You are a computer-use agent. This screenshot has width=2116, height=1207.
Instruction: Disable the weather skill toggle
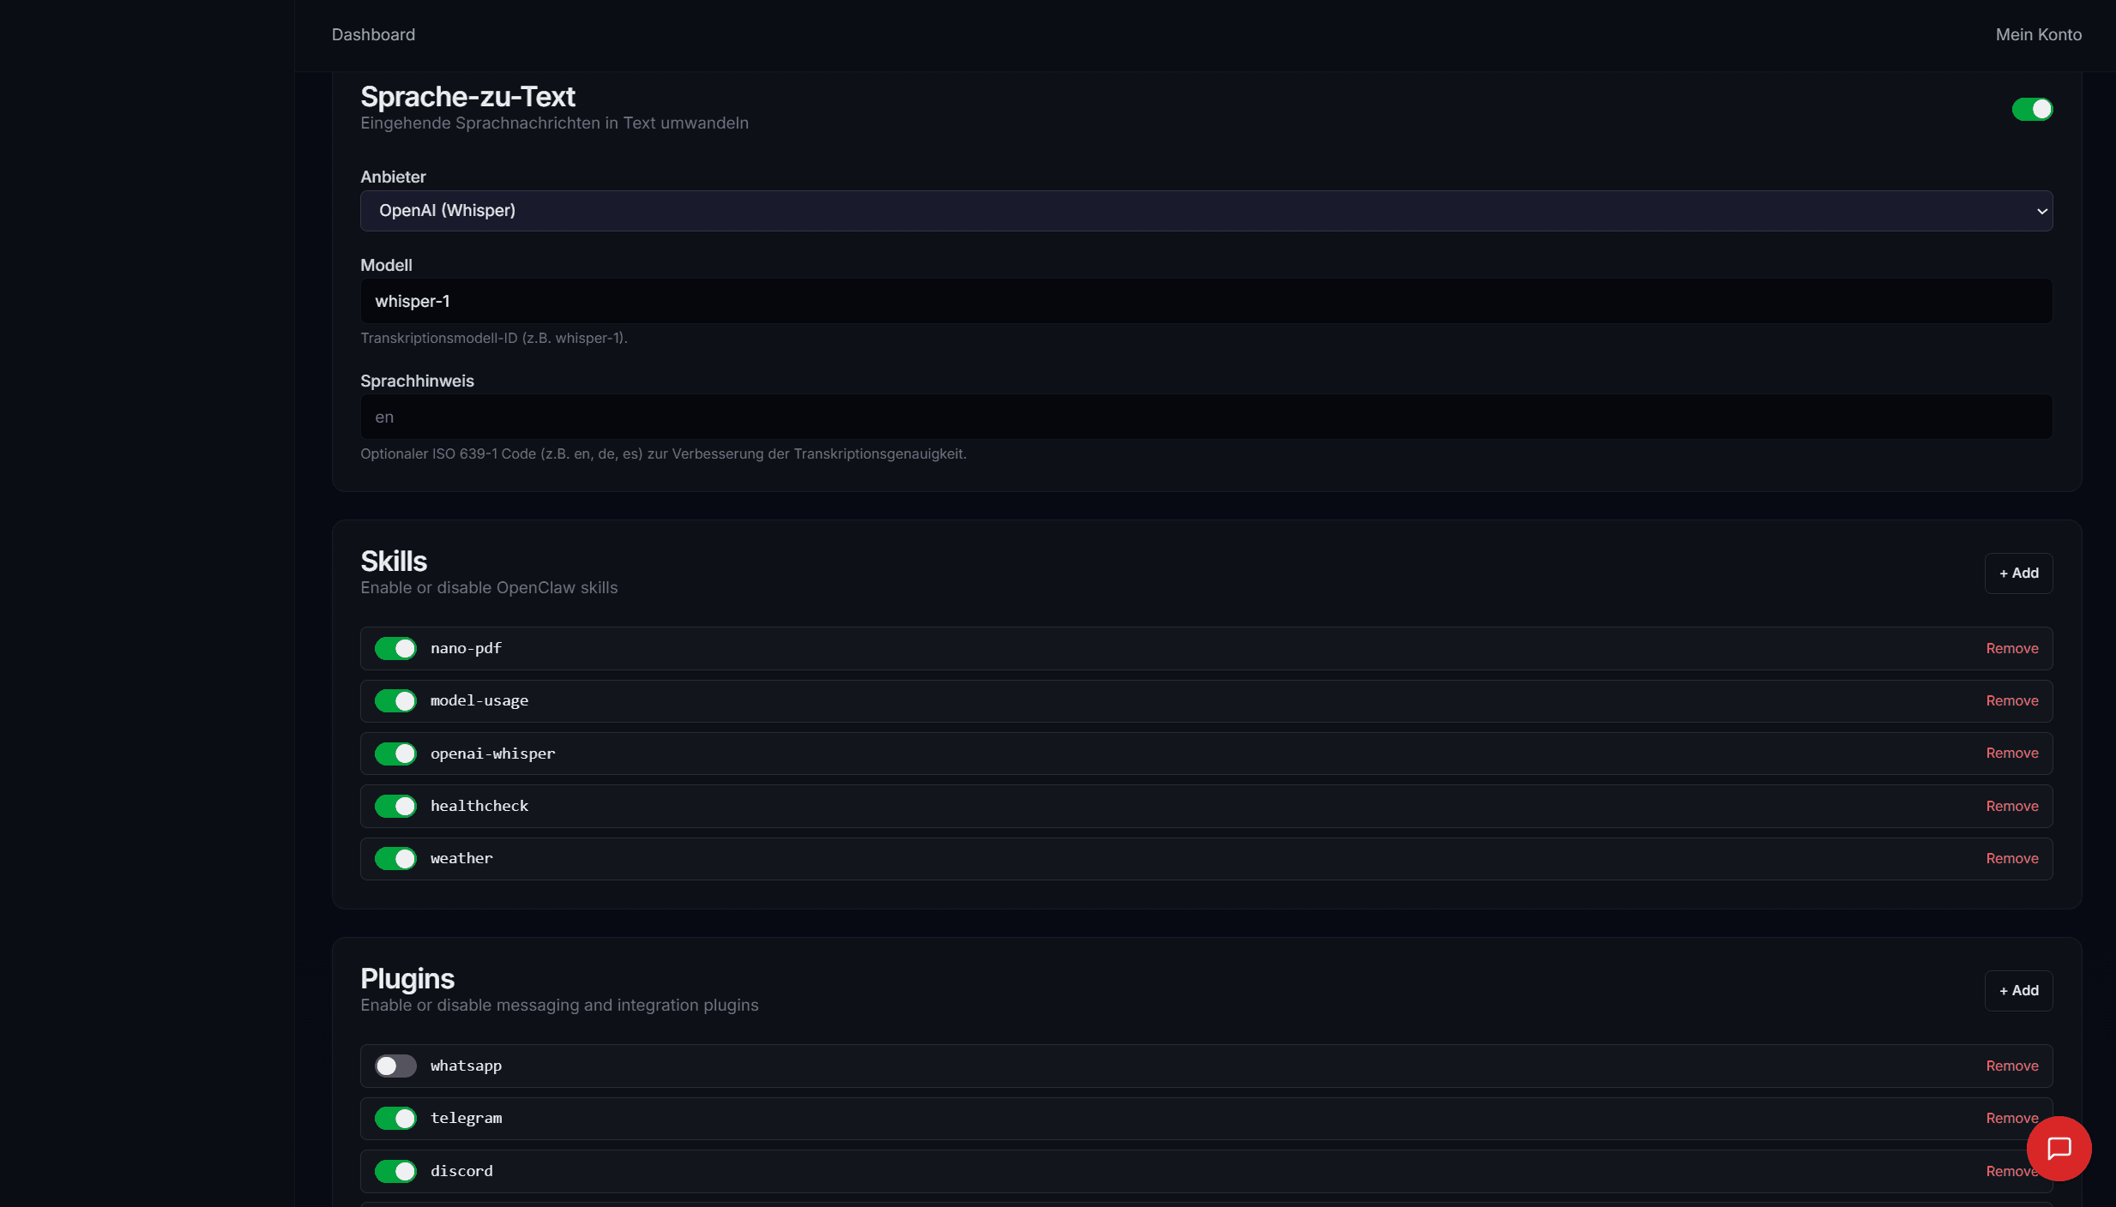click(x=395, y=858)
